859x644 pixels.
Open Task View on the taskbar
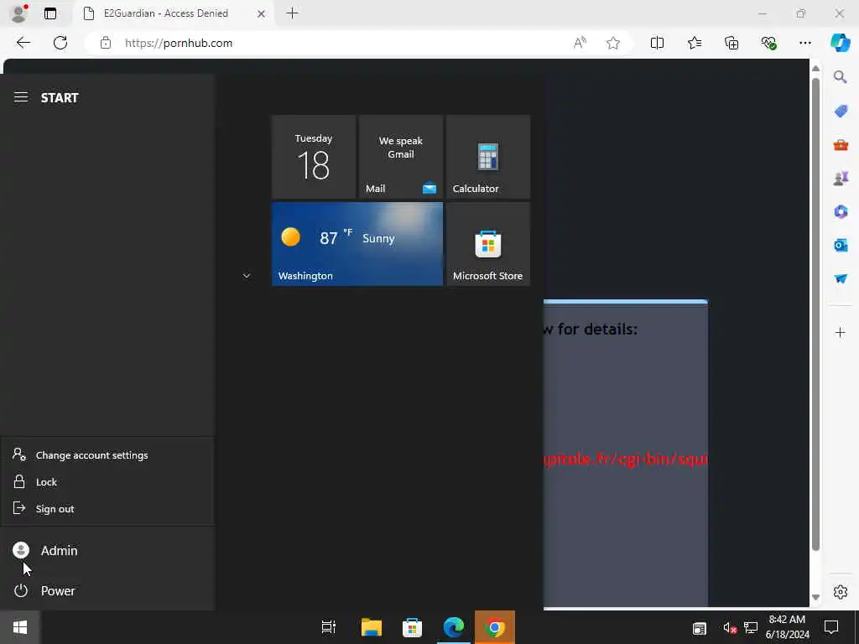(329, 627)
